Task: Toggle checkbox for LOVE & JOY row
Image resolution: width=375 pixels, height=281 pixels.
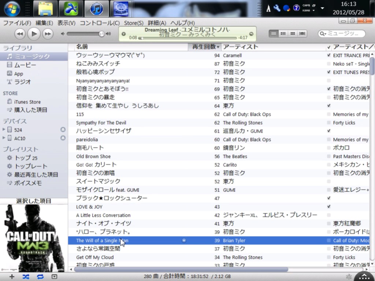Action: point(329,206)
